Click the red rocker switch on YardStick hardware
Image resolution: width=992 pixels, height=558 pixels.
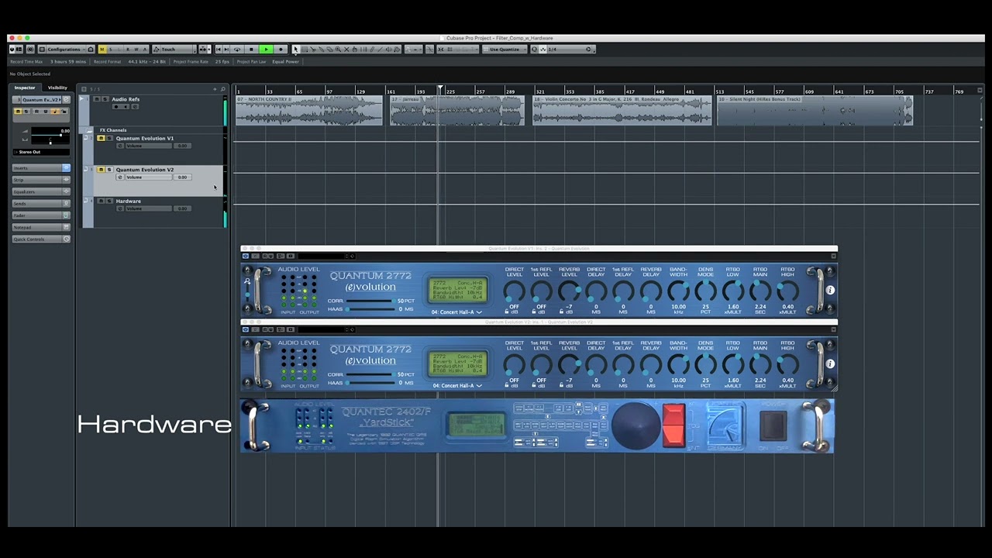tap(673, 425)
